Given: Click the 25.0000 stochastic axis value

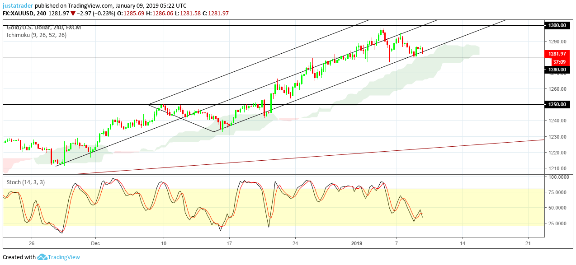Looking at the screenshot, I should tap(558, 223).
